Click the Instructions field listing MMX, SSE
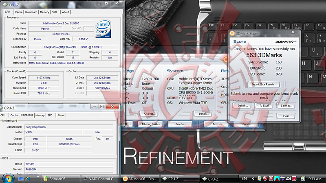The height and width of the screenshot is (183, 326). [73, 63]
